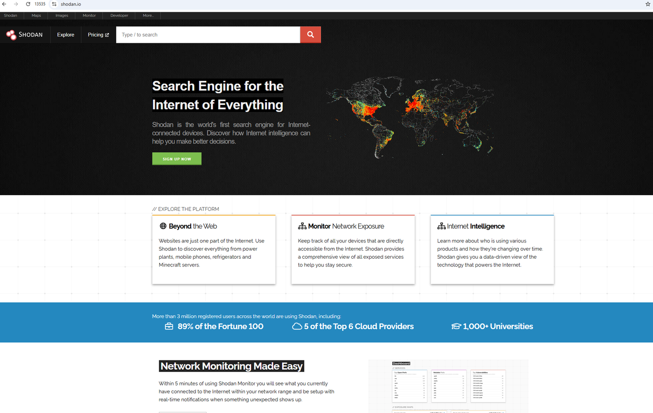The image size is (653, 413).
Task: Open the Images tab in top bar
Action: click(x=62, y=16)
